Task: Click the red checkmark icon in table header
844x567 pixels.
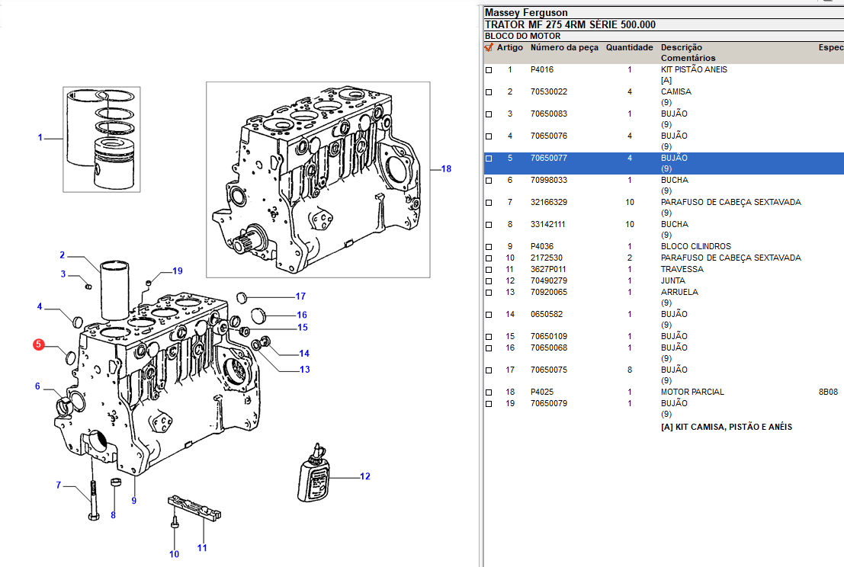Action: 489,47
